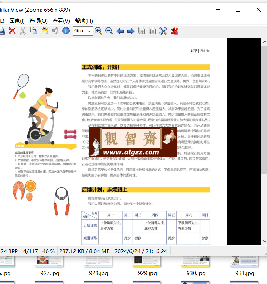Click the previous page icon
This screenshot has width=267, height=284.
coord(141,31)
